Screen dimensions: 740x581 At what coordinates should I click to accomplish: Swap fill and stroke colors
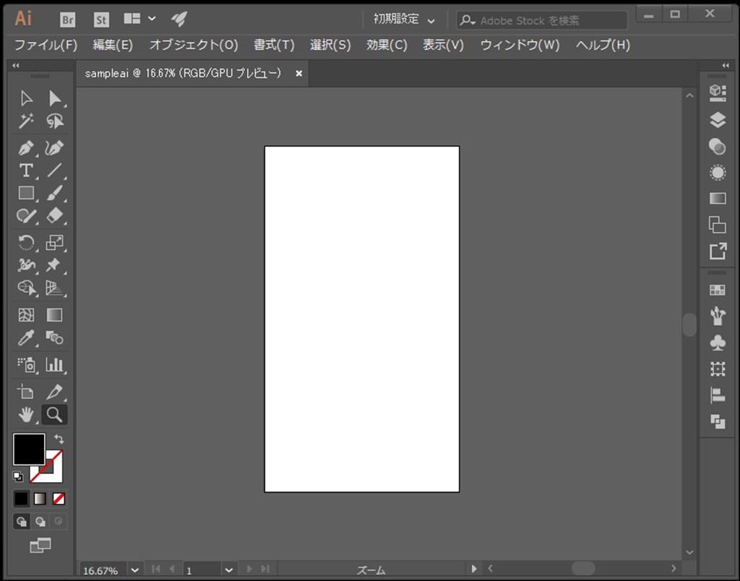point(59,439)
